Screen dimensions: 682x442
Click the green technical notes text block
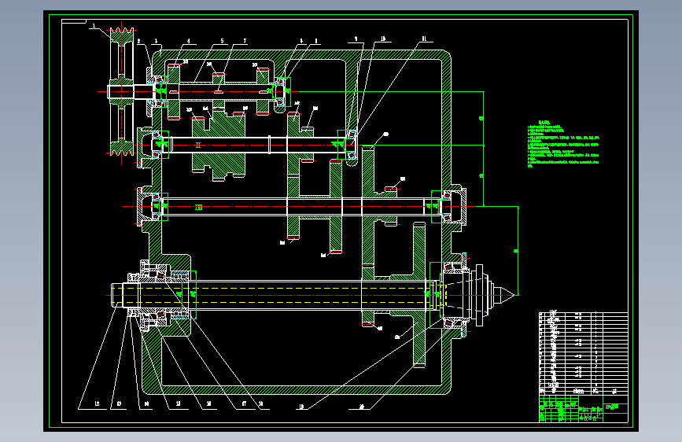(x=563, y=144)
